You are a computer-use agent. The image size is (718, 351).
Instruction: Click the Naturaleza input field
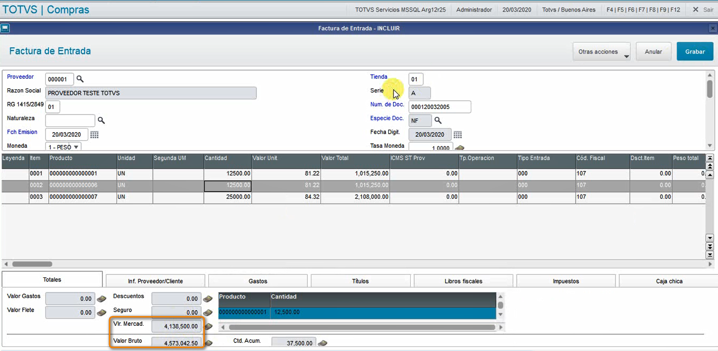click(x=70, y=121)
